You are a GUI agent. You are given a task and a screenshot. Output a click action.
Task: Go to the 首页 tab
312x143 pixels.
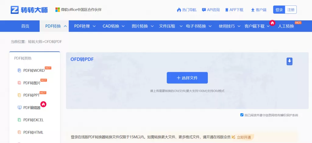tap(25, 26)
